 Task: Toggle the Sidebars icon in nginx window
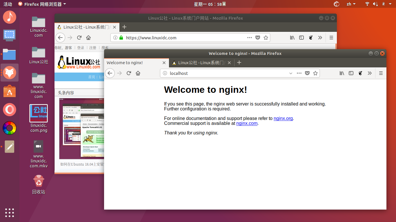(x=351, y=73)
